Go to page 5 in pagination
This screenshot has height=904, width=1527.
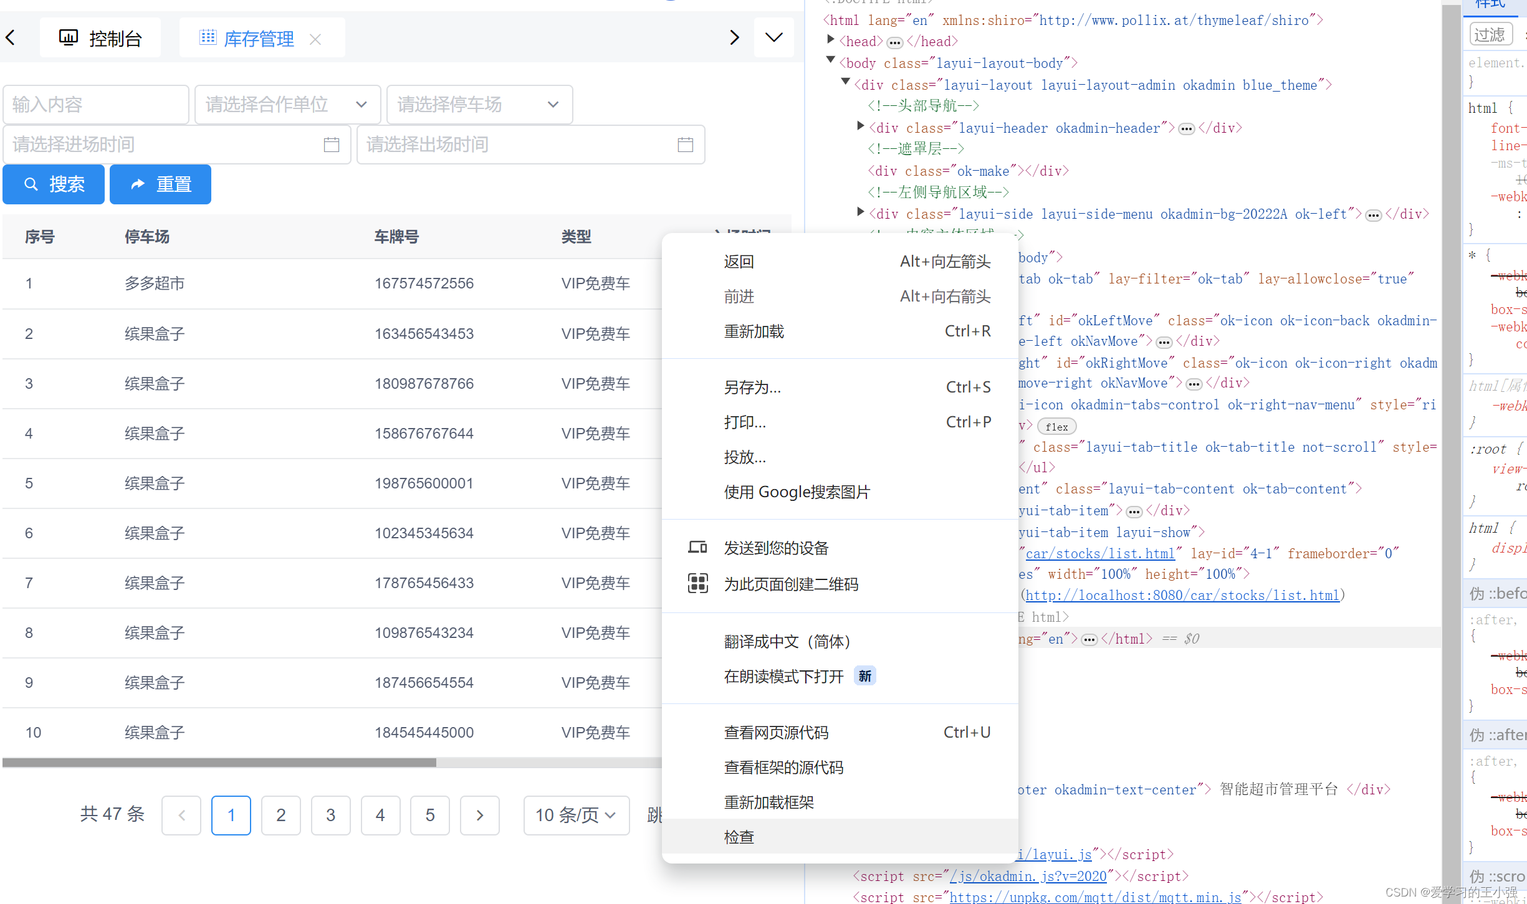pyautogui.click(x=430, y=815)
